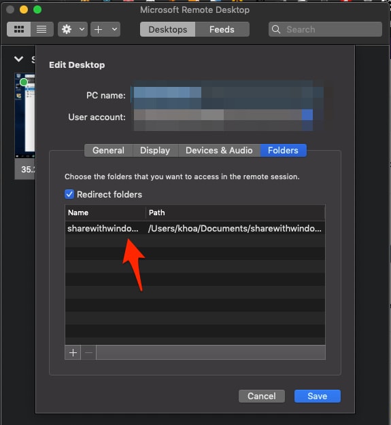
Task: Open add menu dropdown arrow
Action: tap(115, 29)
